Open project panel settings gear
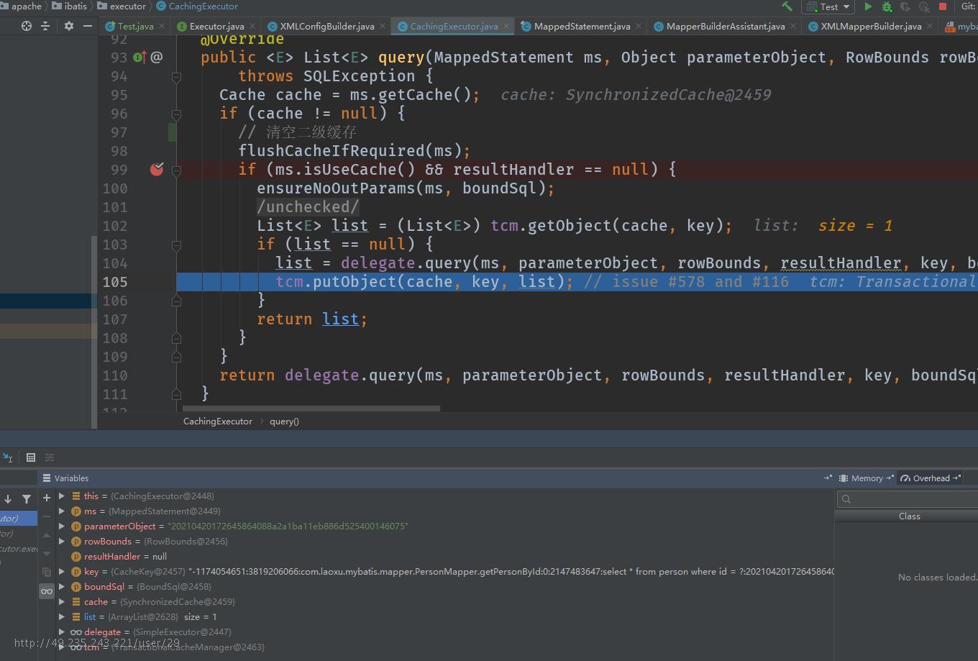 tap(69, 25)
